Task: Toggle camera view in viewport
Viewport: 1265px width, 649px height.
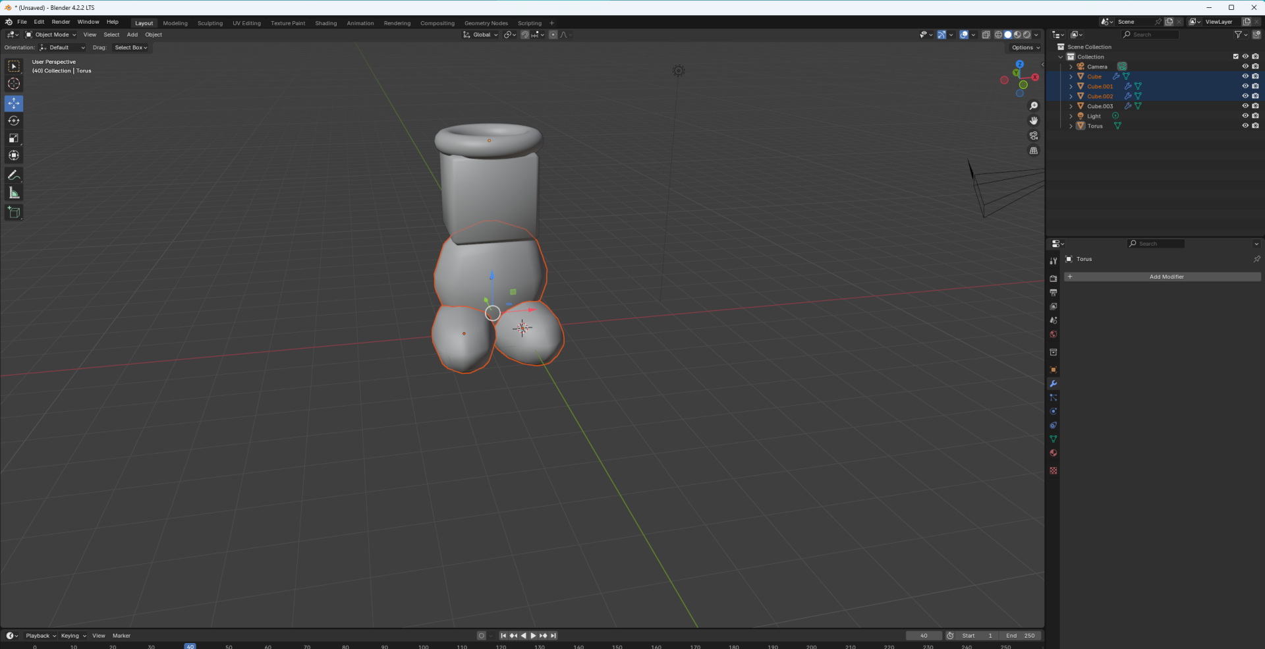Action: pos(1034,136)
